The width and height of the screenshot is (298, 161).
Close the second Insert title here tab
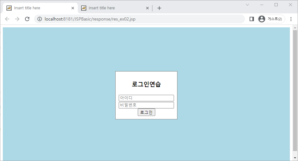147,8
